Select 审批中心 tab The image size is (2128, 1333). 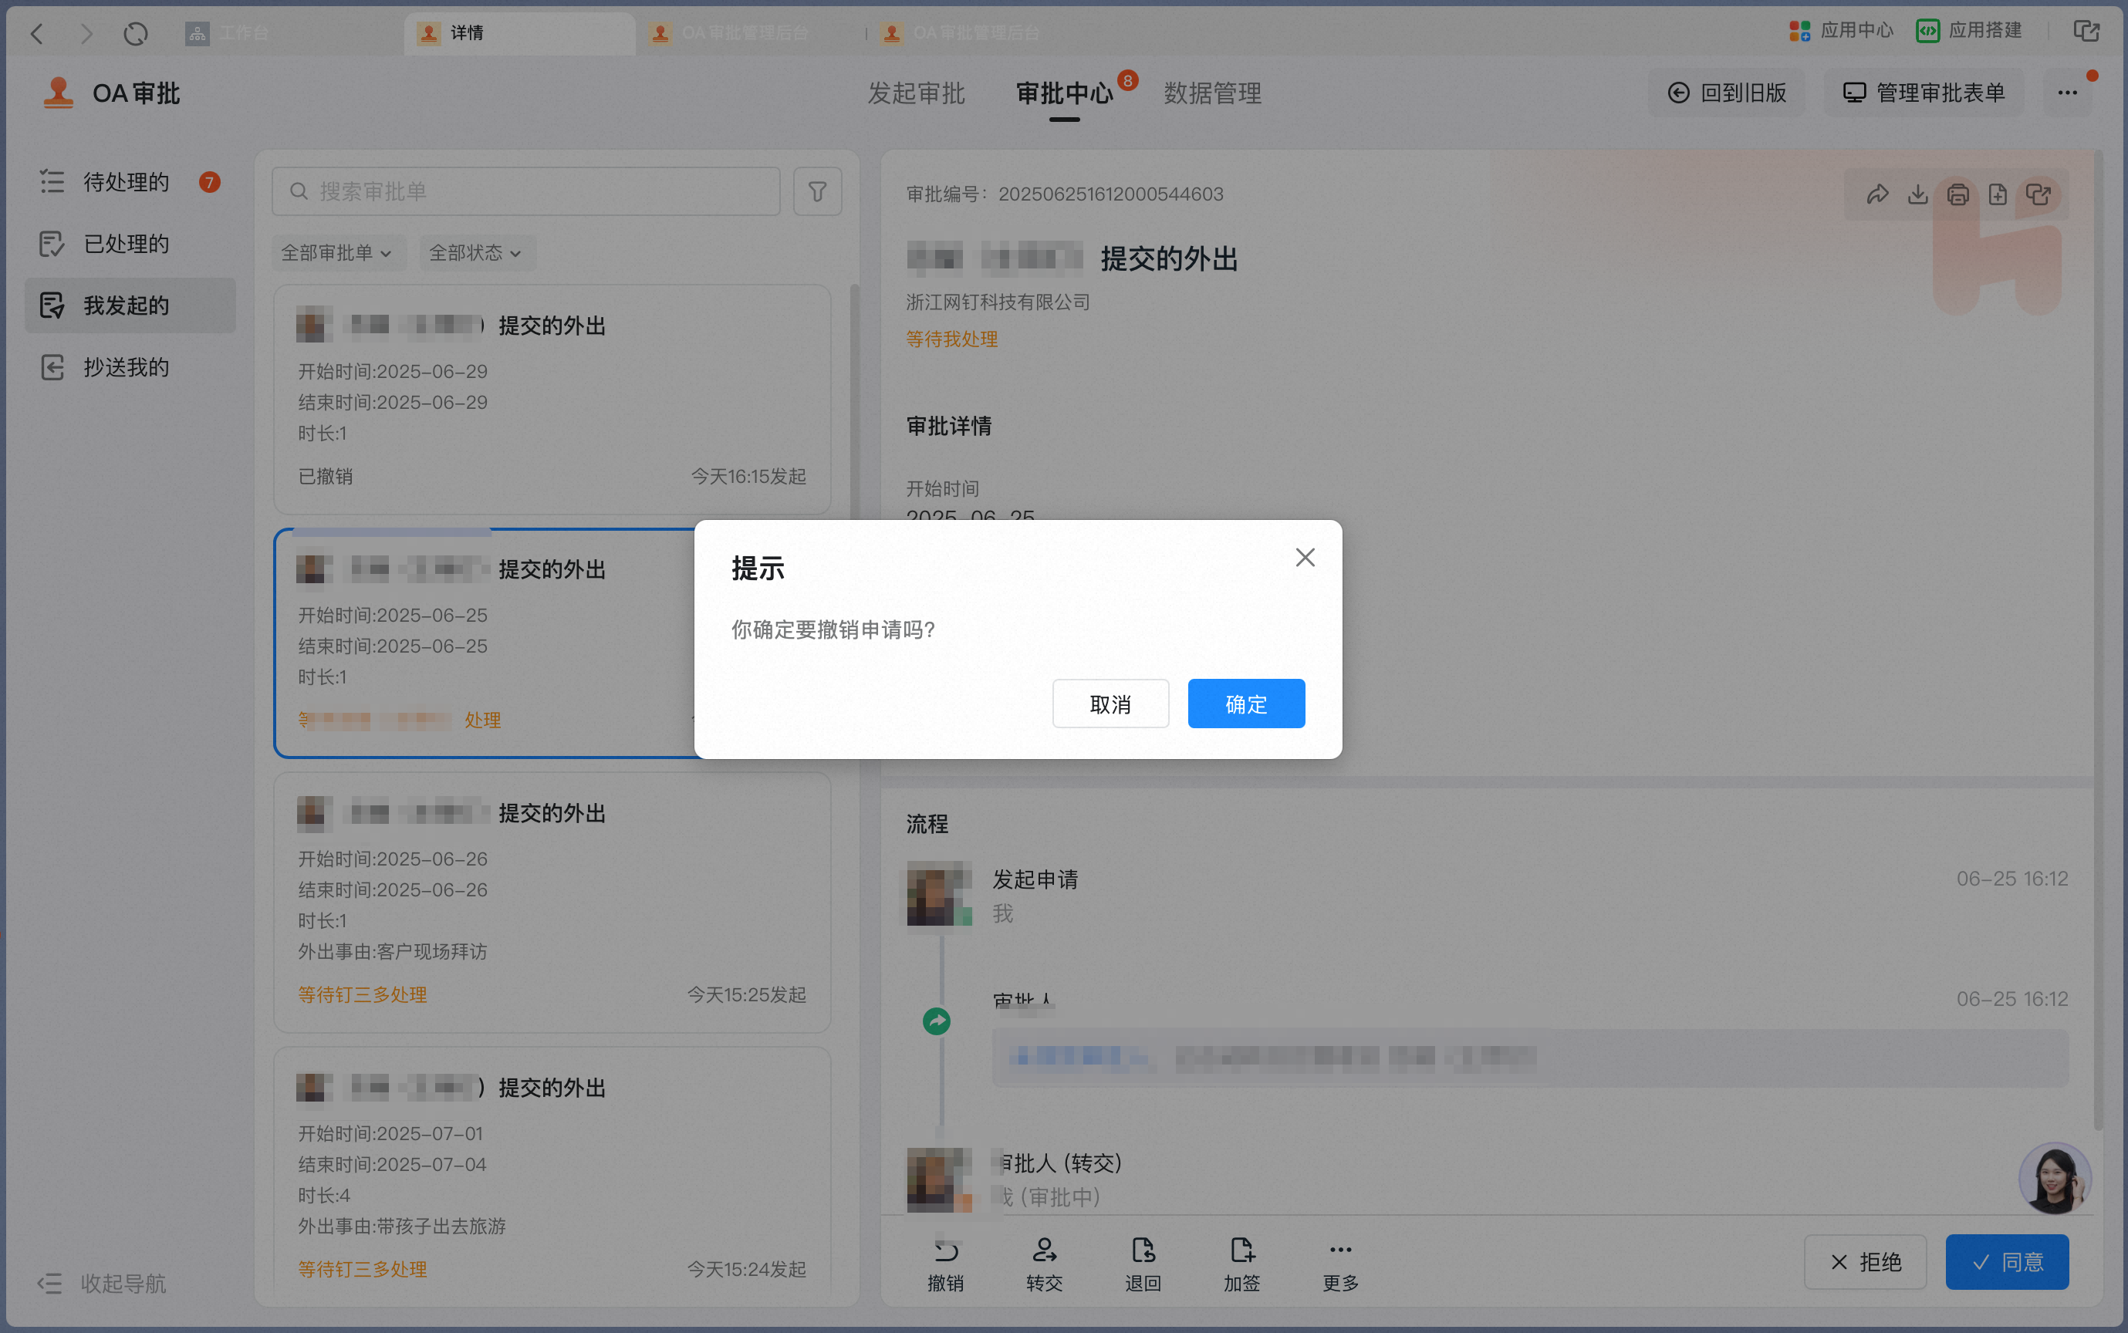[x=1064, y=93]
